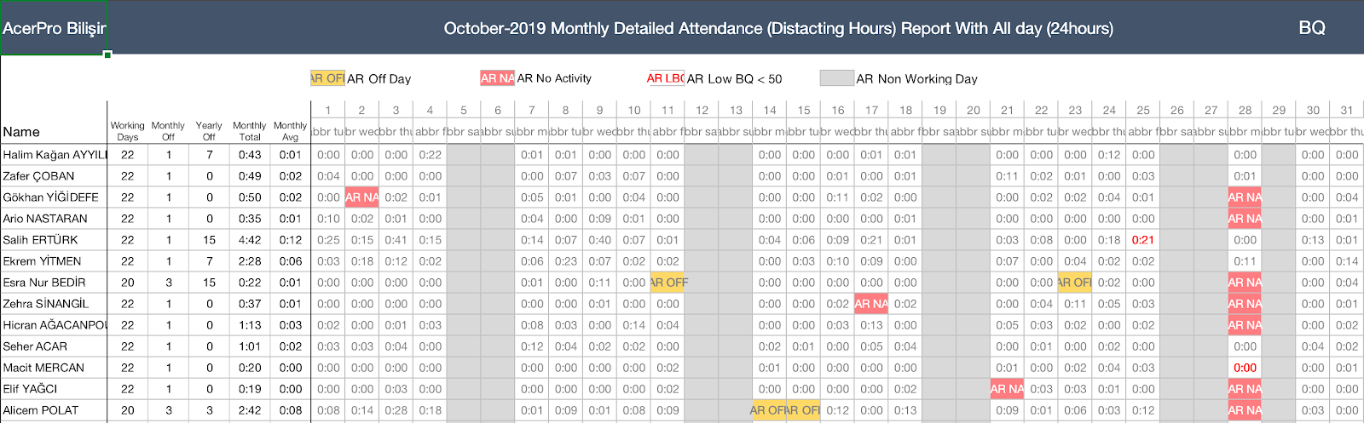Click the gray AR Non Working Day swatch
The width and height of the screenshot is (1364, 423).
(x=836, y=78)
